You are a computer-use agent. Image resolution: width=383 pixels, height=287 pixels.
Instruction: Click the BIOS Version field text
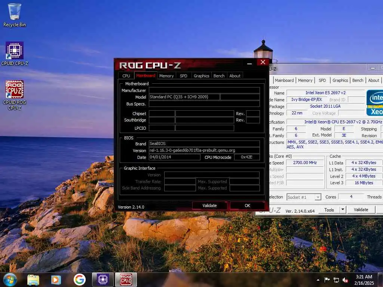(204, 150)
